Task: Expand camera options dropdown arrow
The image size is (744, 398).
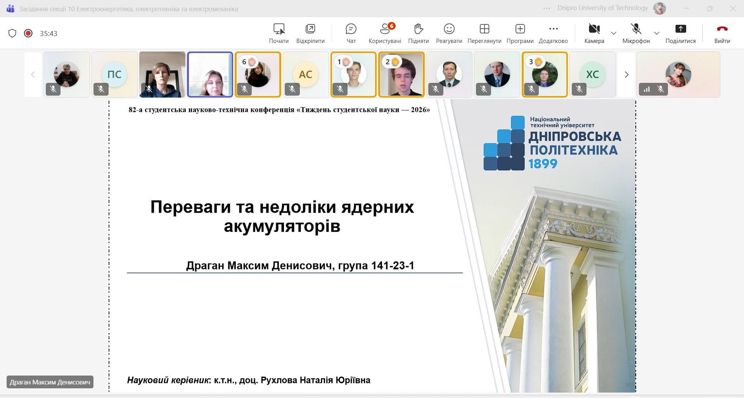Action: tap(614, 33)
